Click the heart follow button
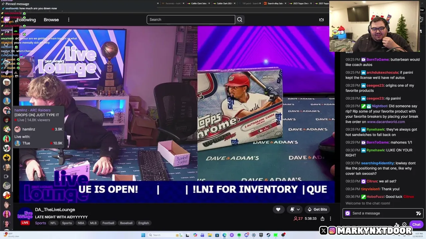Screen dimensions: 426x239 pyautogui.click(x=278, y=209)
